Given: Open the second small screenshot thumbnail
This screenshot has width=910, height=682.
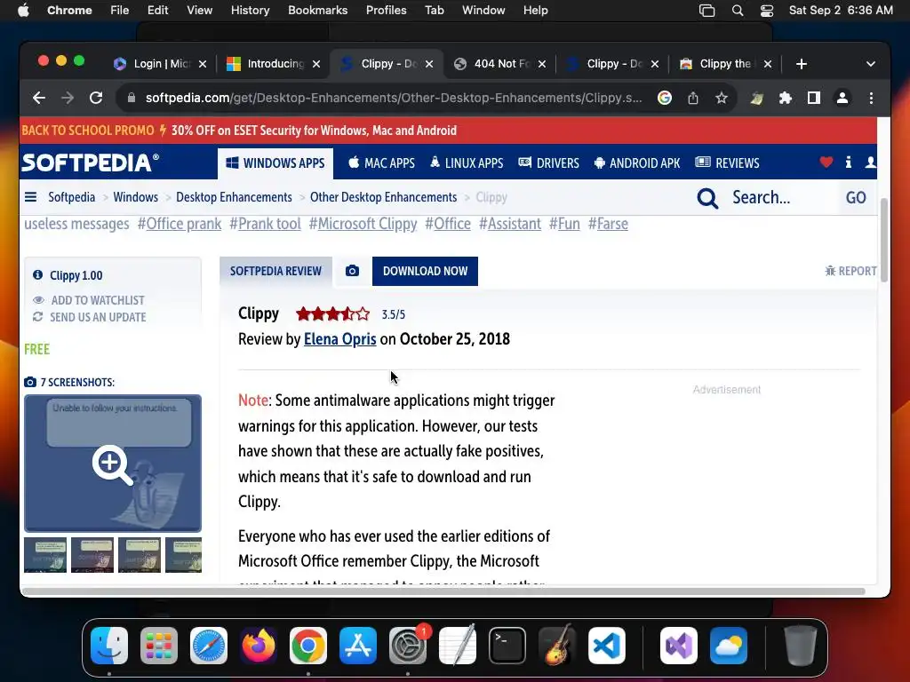Looking at the screenshot, I should tap(92, 555).
